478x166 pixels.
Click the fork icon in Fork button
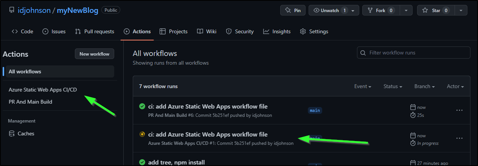(x=370, y=11)
